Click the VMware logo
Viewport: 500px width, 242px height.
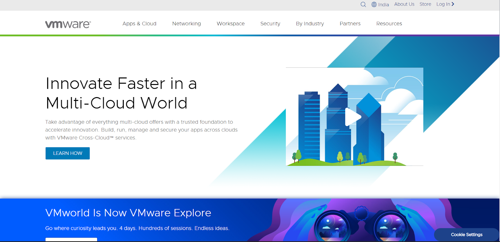click(x=68, y=24)
